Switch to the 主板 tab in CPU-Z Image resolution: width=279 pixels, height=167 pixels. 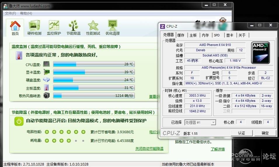point(193,35)
